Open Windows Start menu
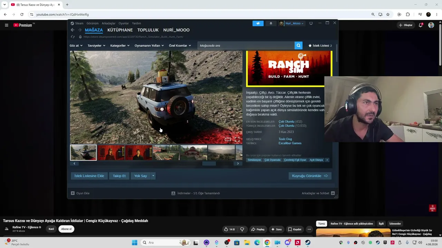This screenshot has width=442, height=248. click(x=134, y=242)
